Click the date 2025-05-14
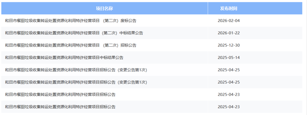The height and width of the screenshot is (115, 307). click(229, 57)
